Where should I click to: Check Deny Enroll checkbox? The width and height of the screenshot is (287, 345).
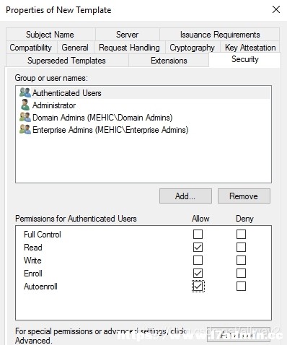[x=241, y=273]
